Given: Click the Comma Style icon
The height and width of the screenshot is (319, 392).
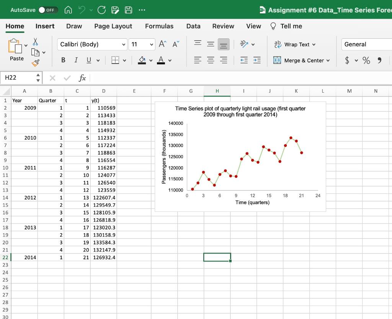Looking at the screenshot, I should 379,60.
